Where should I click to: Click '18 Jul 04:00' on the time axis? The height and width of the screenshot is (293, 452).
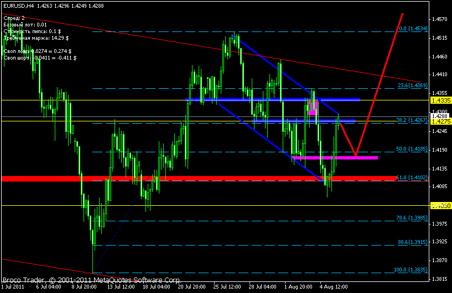click(157, 287)
